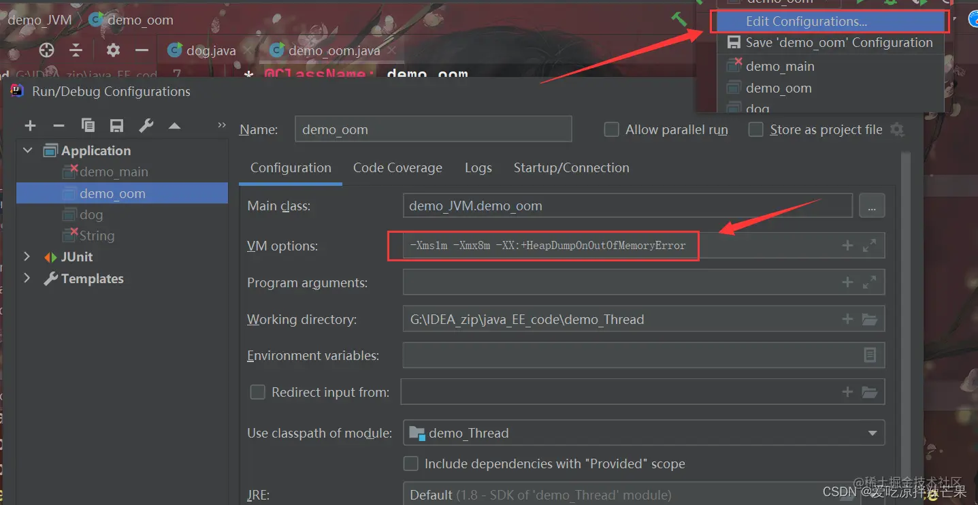Insert macro plus icon in Working directory field

(x=847, y=319)
